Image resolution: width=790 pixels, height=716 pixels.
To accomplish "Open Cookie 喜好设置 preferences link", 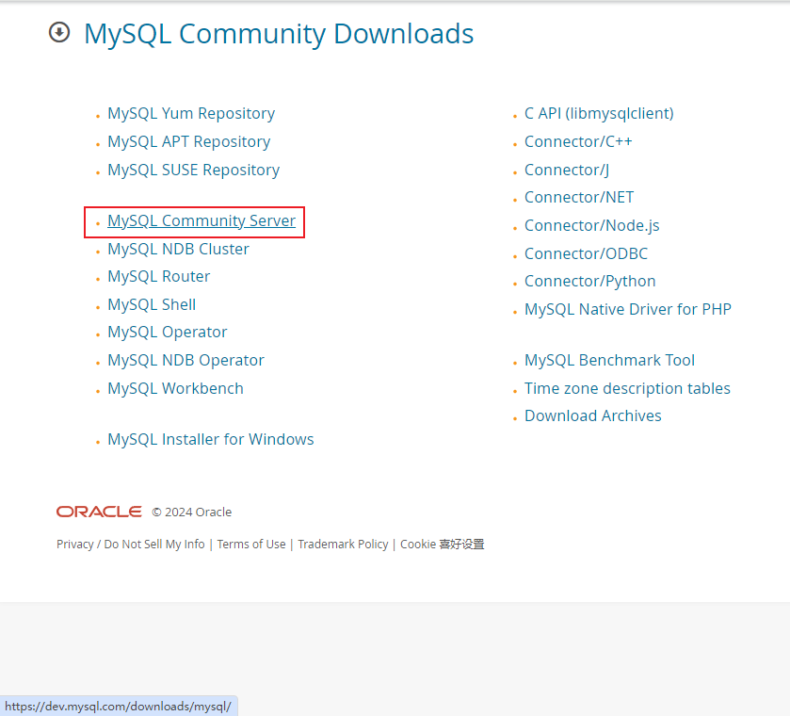I will point(442,544).
